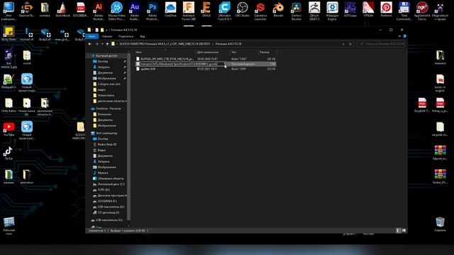The image size is (454, 255).
Task: Launch Movavi Video Editor Plus shortcut
Action: (116, 11)
